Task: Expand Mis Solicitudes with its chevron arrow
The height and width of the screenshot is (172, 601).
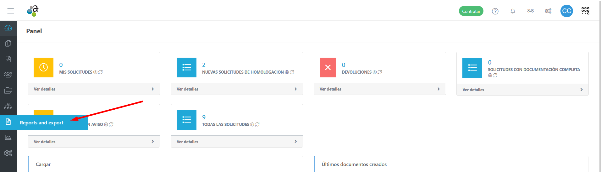Action: coord(153,89)
